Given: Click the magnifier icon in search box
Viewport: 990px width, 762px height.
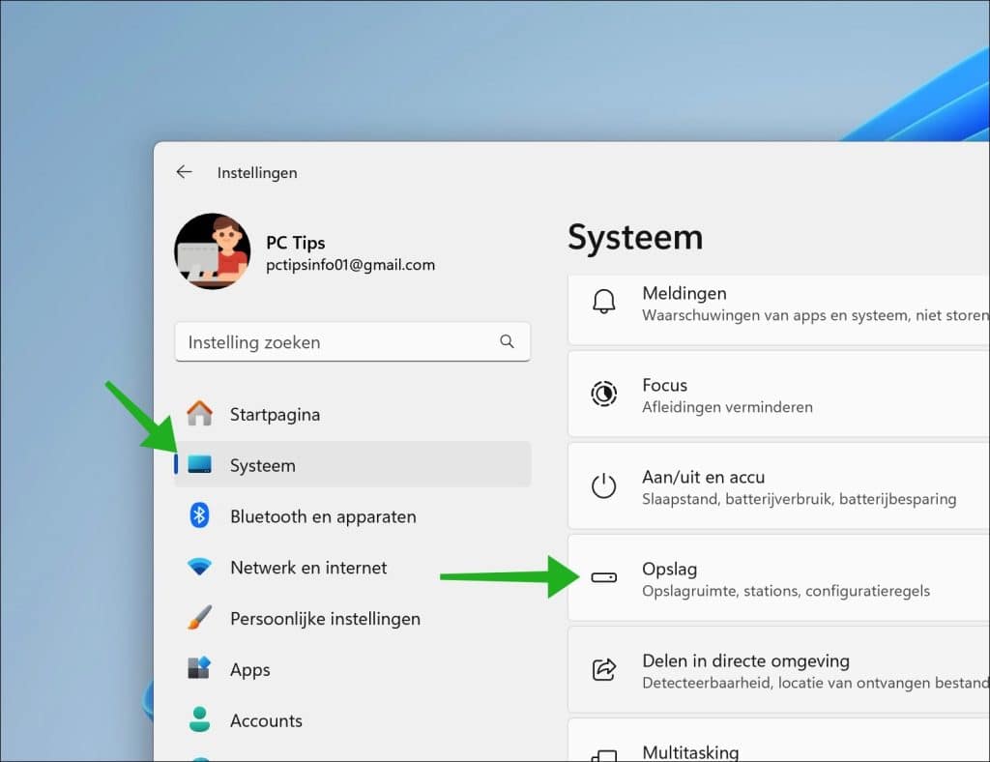Looking at the screenshot, I should tap(507, 341).
